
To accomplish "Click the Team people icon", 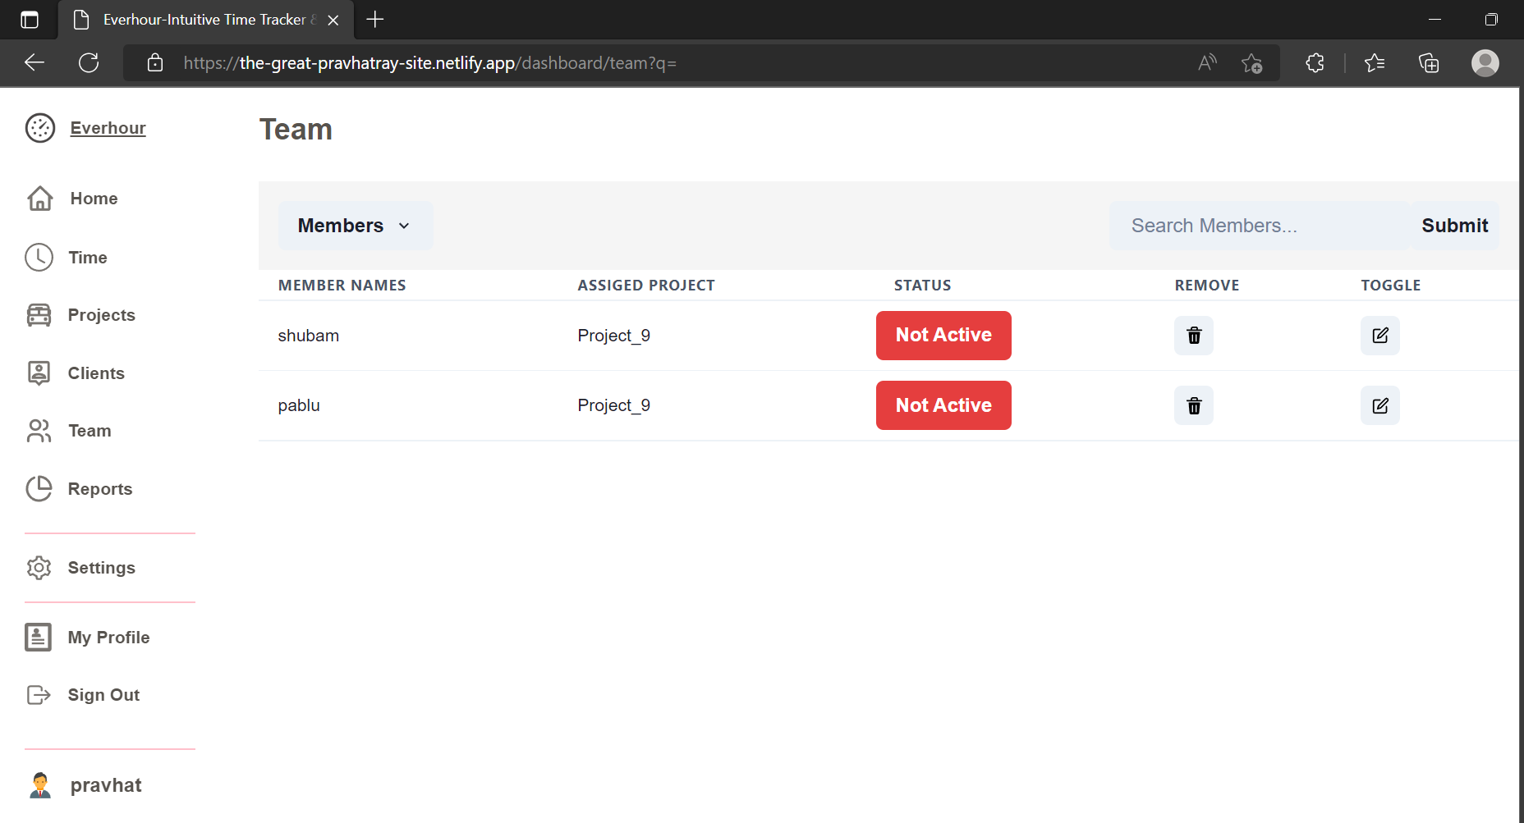I will click(x=39, y=431).
